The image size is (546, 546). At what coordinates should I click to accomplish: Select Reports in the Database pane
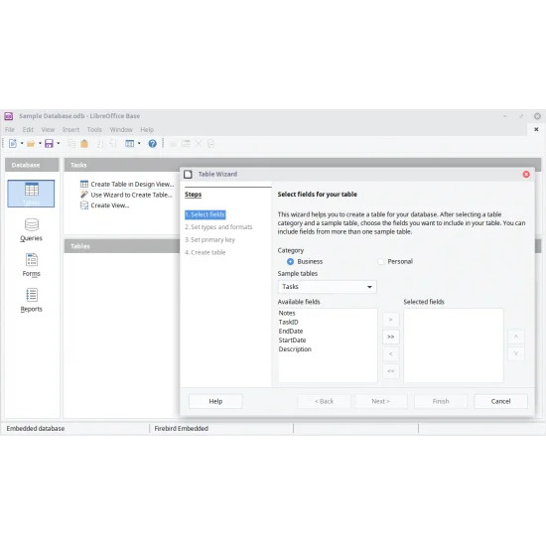pos(31,300)
